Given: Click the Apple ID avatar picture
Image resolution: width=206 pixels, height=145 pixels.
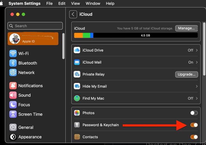Looking at the screenshot, I should 15,39.
